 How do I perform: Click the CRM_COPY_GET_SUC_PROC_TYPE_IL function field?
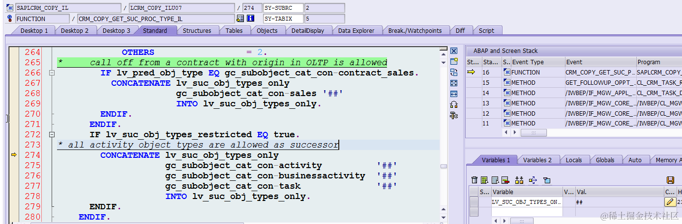point(156,19)
